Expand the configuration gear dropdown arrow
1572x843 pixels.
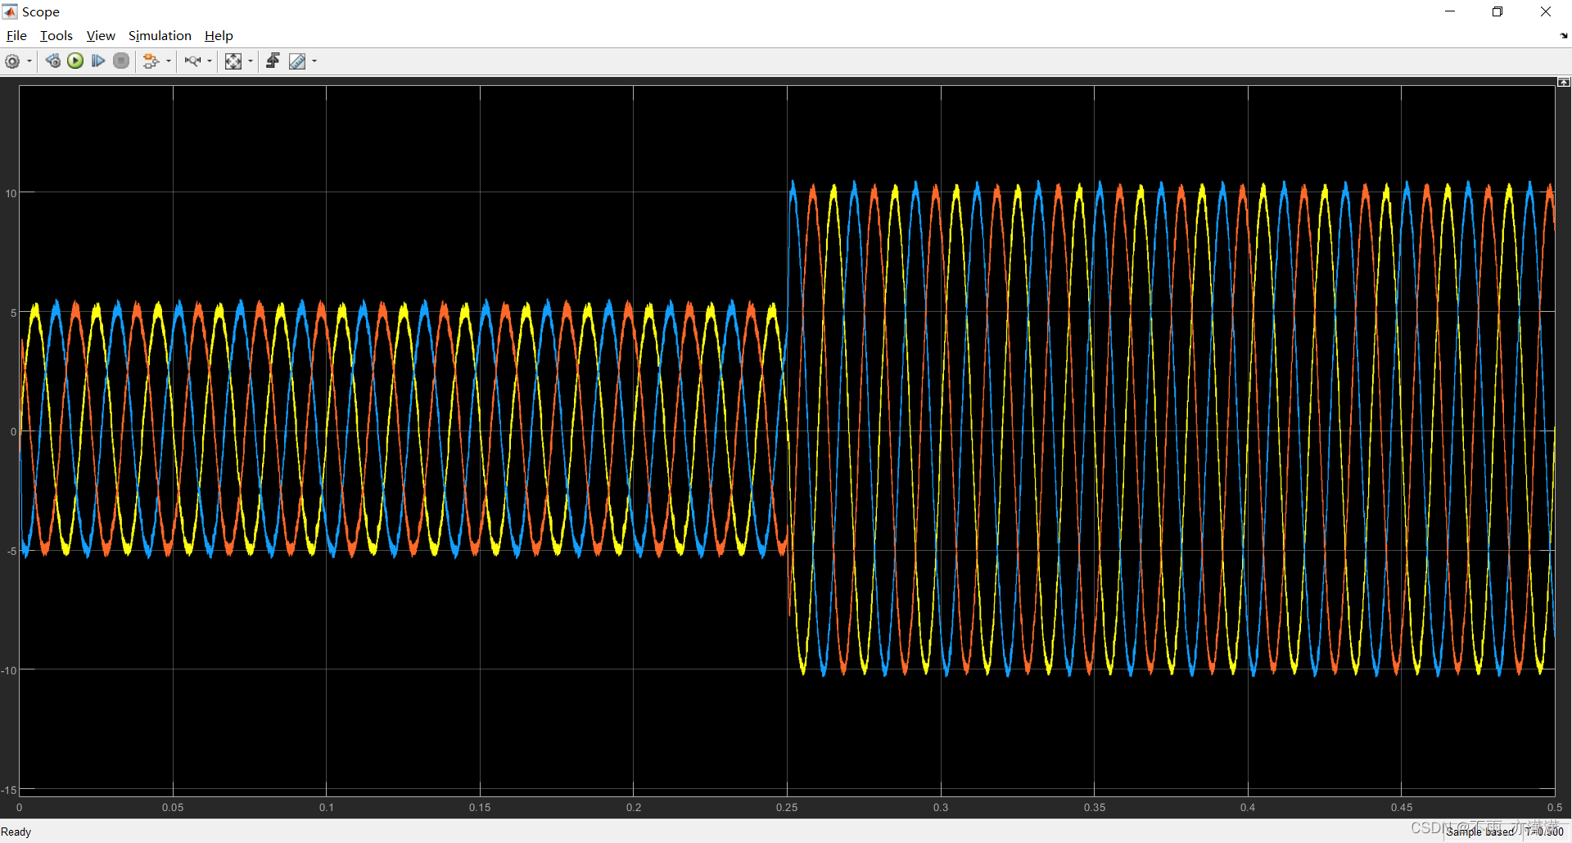click(x=29, y=61)
